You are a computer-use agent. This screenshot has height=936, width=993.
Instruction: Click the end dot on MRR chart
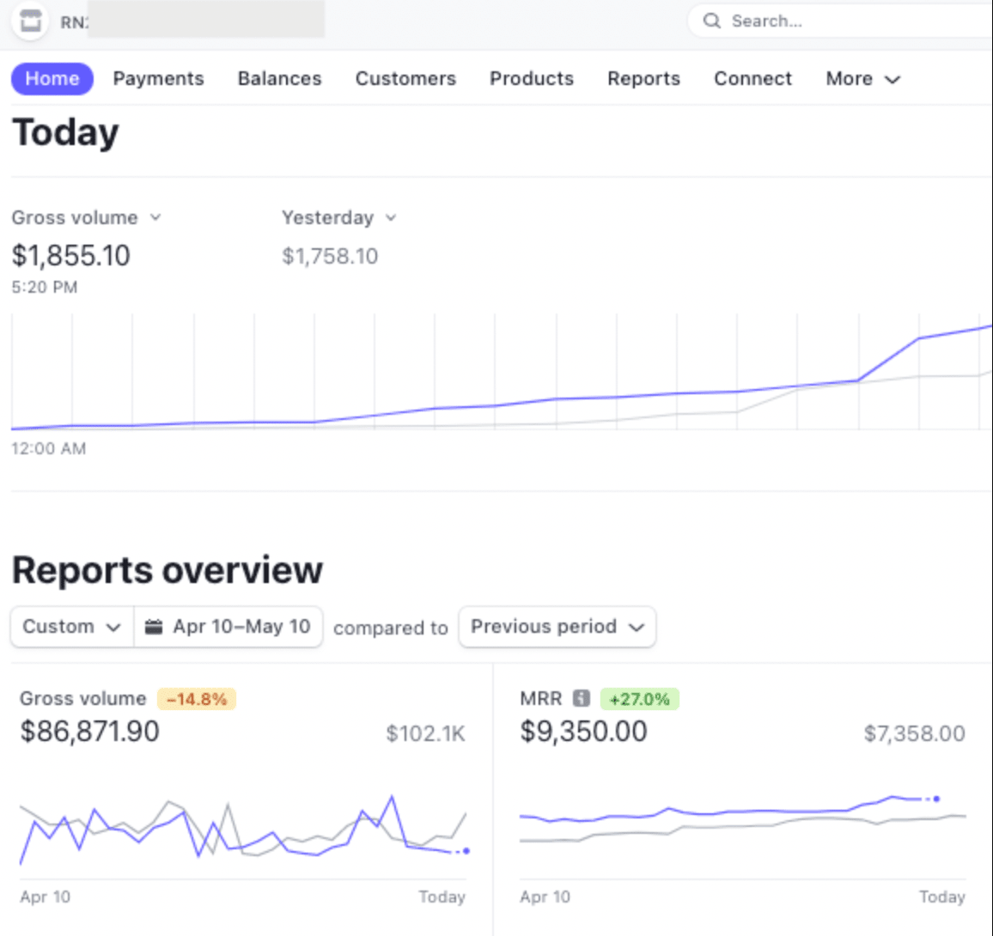coord(936,799)
